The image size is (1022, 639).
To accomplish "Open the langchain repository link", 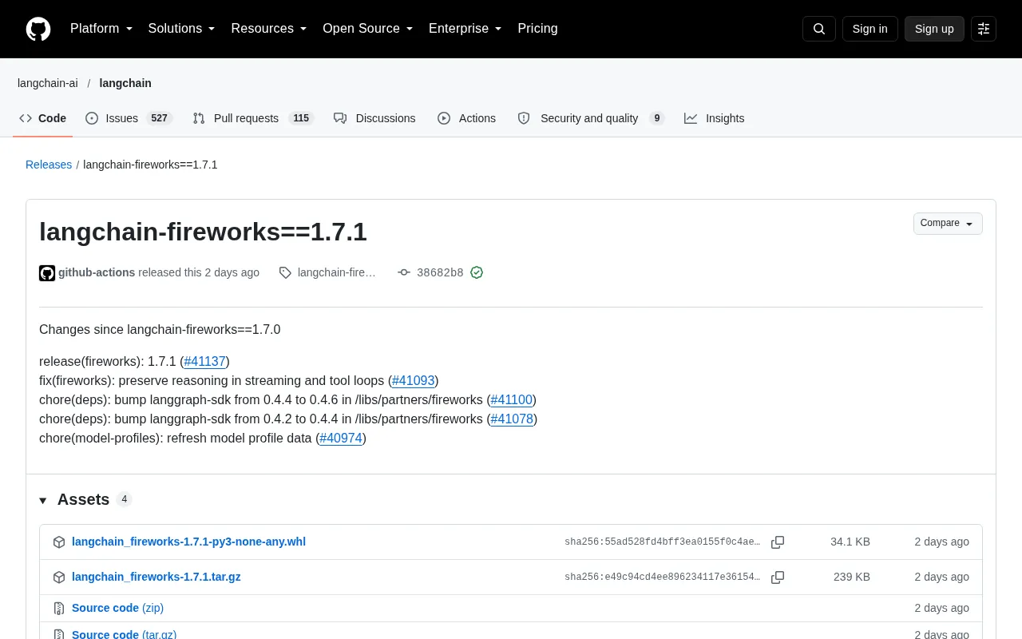I will pos(125,83).
